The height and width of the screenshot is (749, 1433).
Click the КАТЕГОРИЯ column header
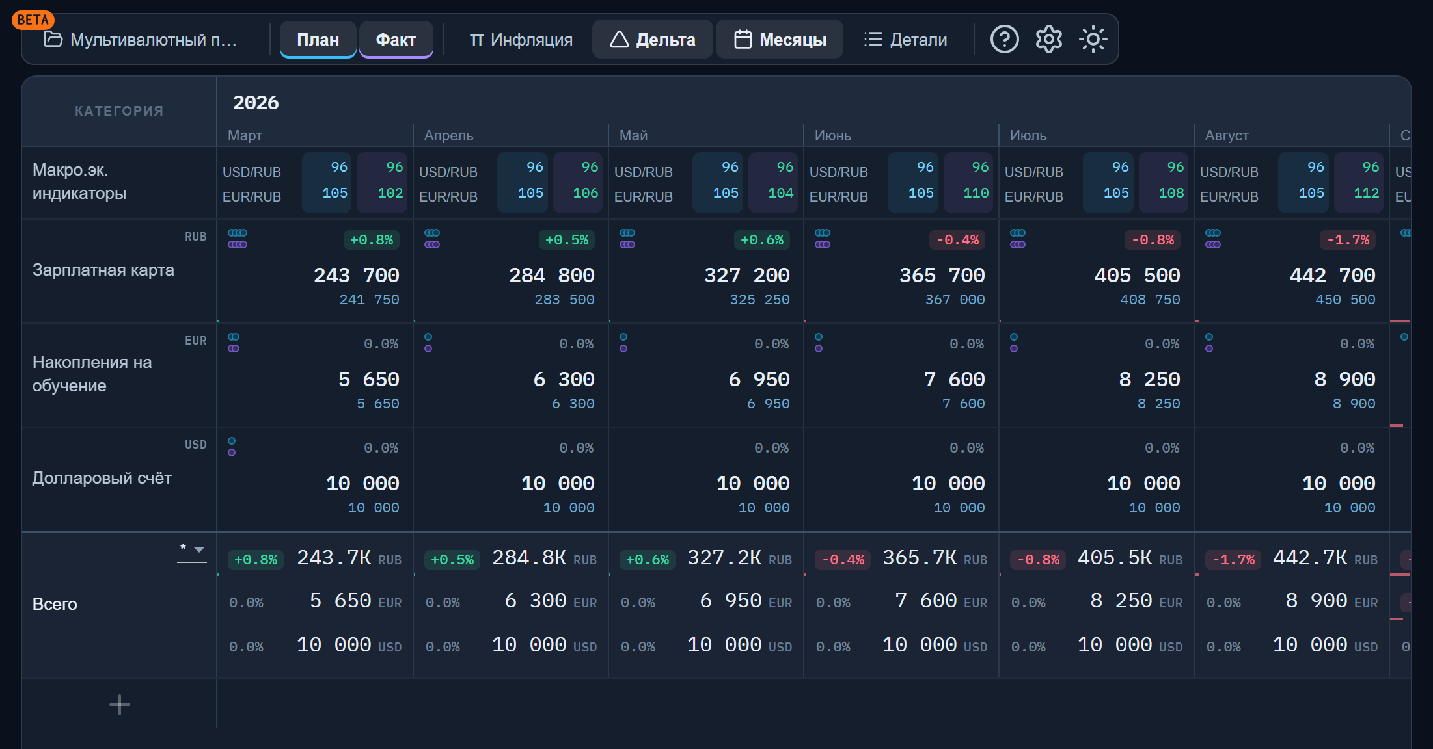(119, 111)
